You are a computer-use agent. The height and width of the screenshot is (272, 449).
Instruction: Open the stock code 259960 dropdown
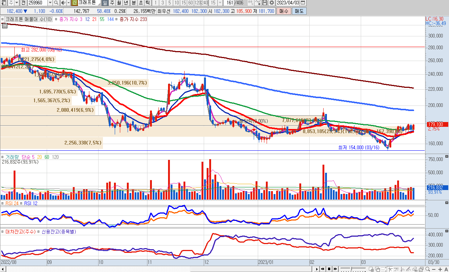tap(50, 3)
